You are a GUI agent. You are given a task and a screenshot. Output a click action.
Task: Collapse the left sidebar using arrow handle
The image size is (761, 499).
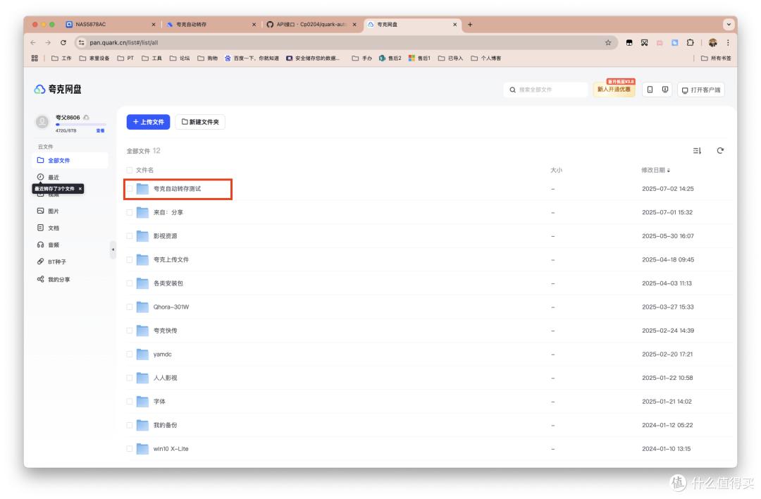[x=113, y=249]
